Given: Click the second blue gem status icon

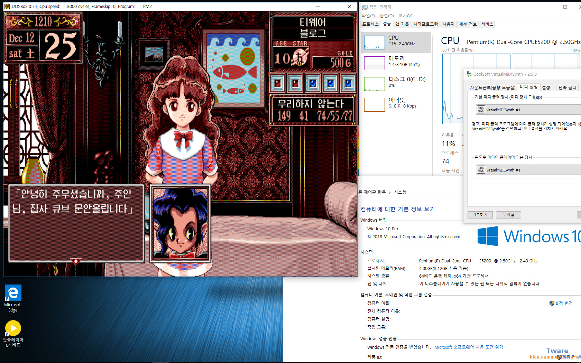Looking at the screenshot, I should point(331,83).
